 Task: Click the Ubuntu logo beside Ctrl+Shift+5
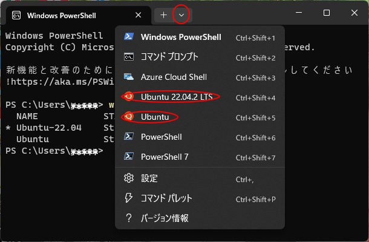click(x=129, y=116)
